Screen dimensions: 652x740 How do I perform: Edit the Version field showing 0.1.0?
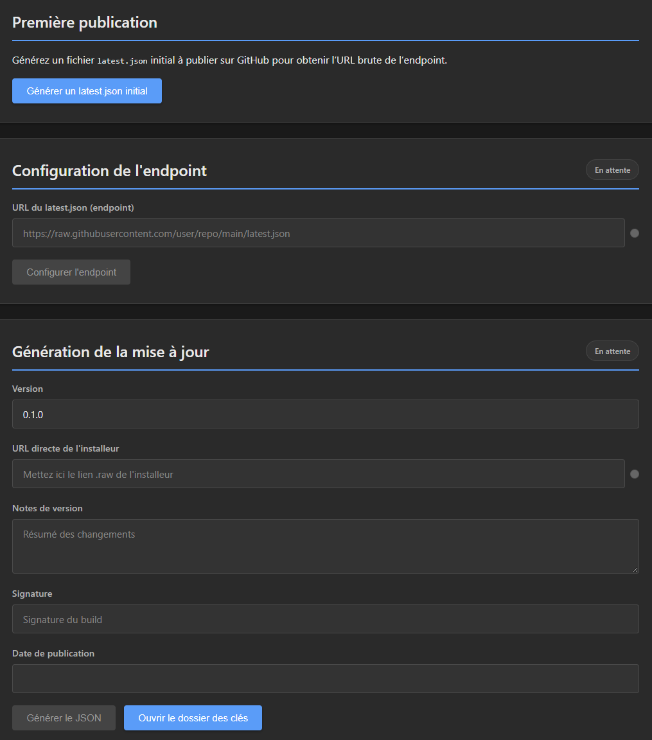[x=326, y=414]
